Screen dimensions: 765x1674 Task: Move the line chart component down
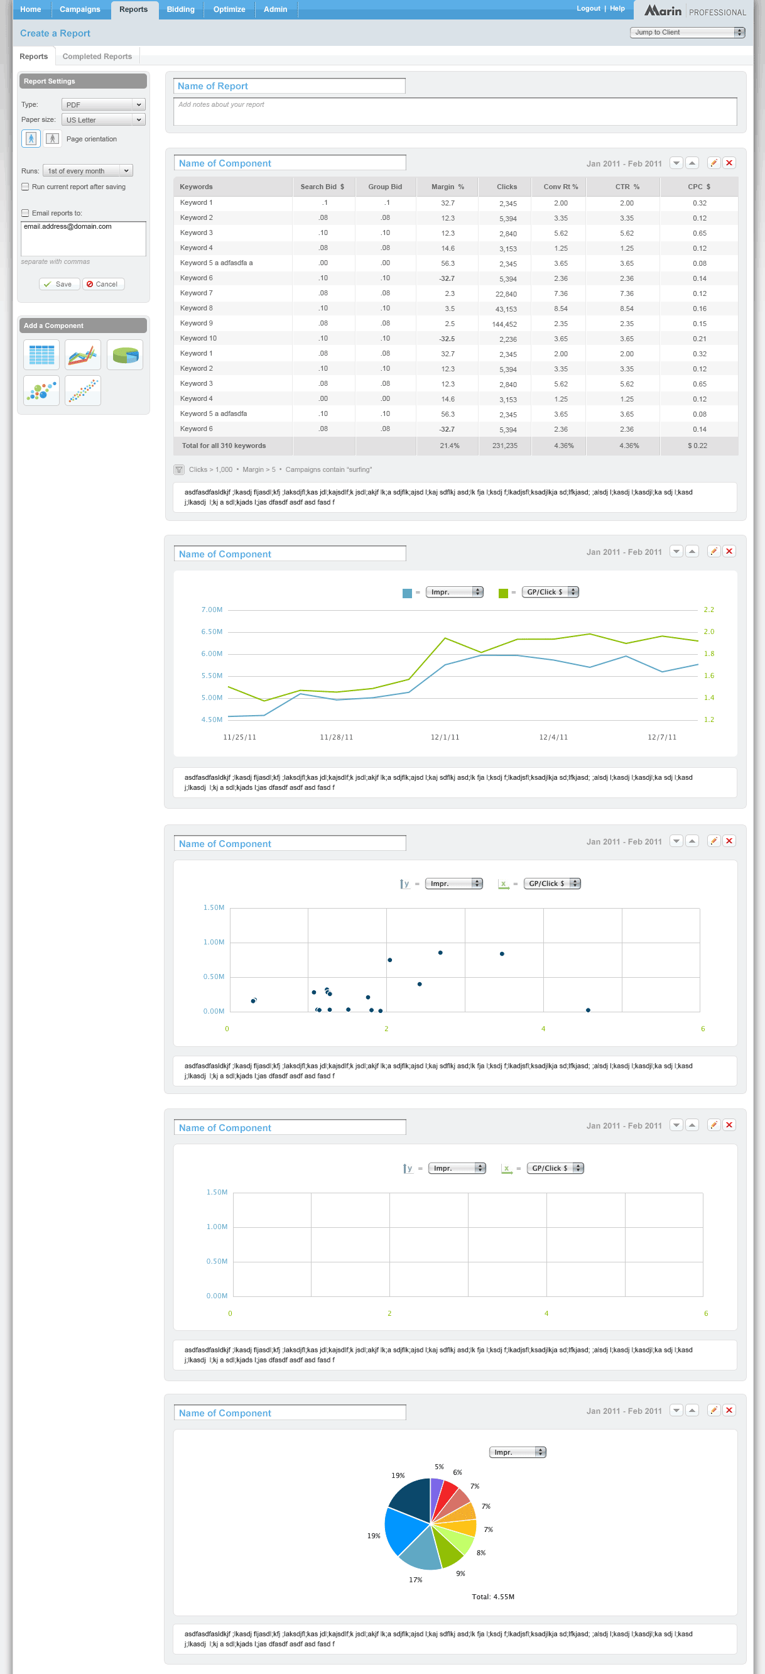point(676,552)
